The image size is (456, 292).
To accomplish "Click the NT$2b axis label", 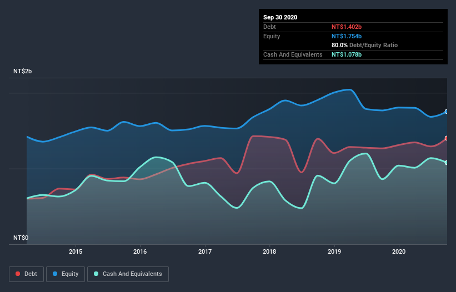I will click(x=22, y=71).
